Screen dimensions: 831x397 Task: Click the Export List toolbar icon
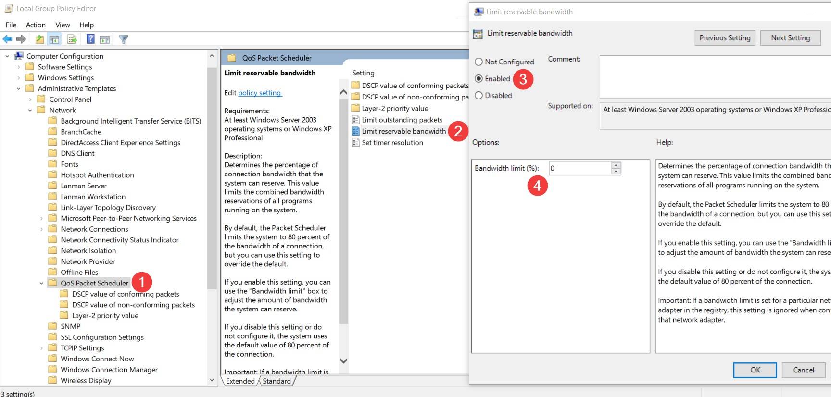[x=72, y=39]
